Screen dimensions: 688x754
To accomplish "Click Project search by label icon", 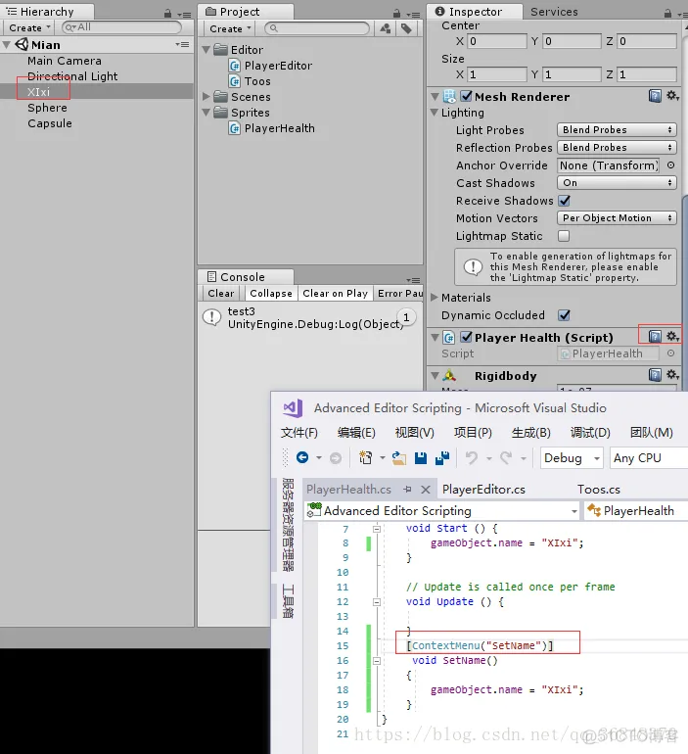I will (406, 28).
